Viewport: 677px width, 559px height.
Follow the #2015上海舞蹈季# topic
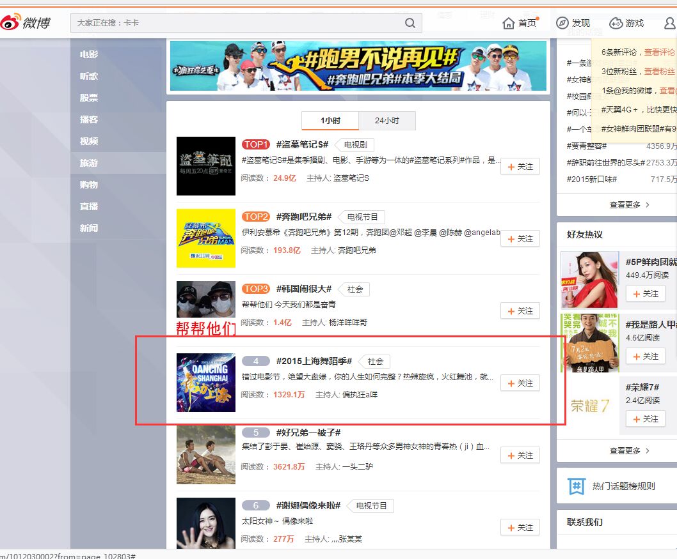(520, 383)
